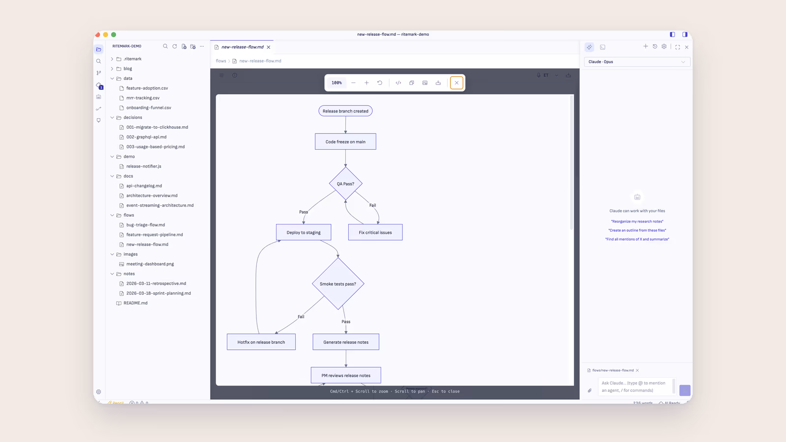
Task: Show diagram source code icon
Action: (398, 83)
